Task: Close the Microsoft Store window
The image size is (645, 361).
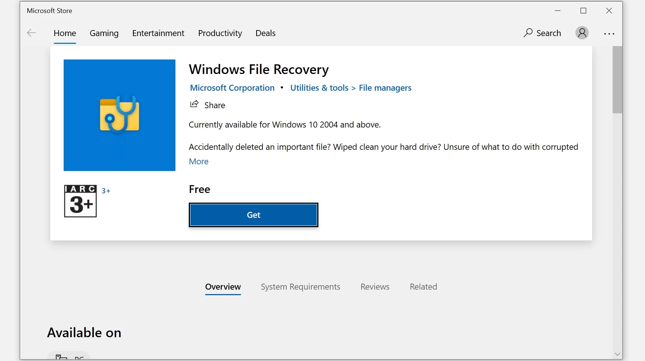Action: (609, 11)
